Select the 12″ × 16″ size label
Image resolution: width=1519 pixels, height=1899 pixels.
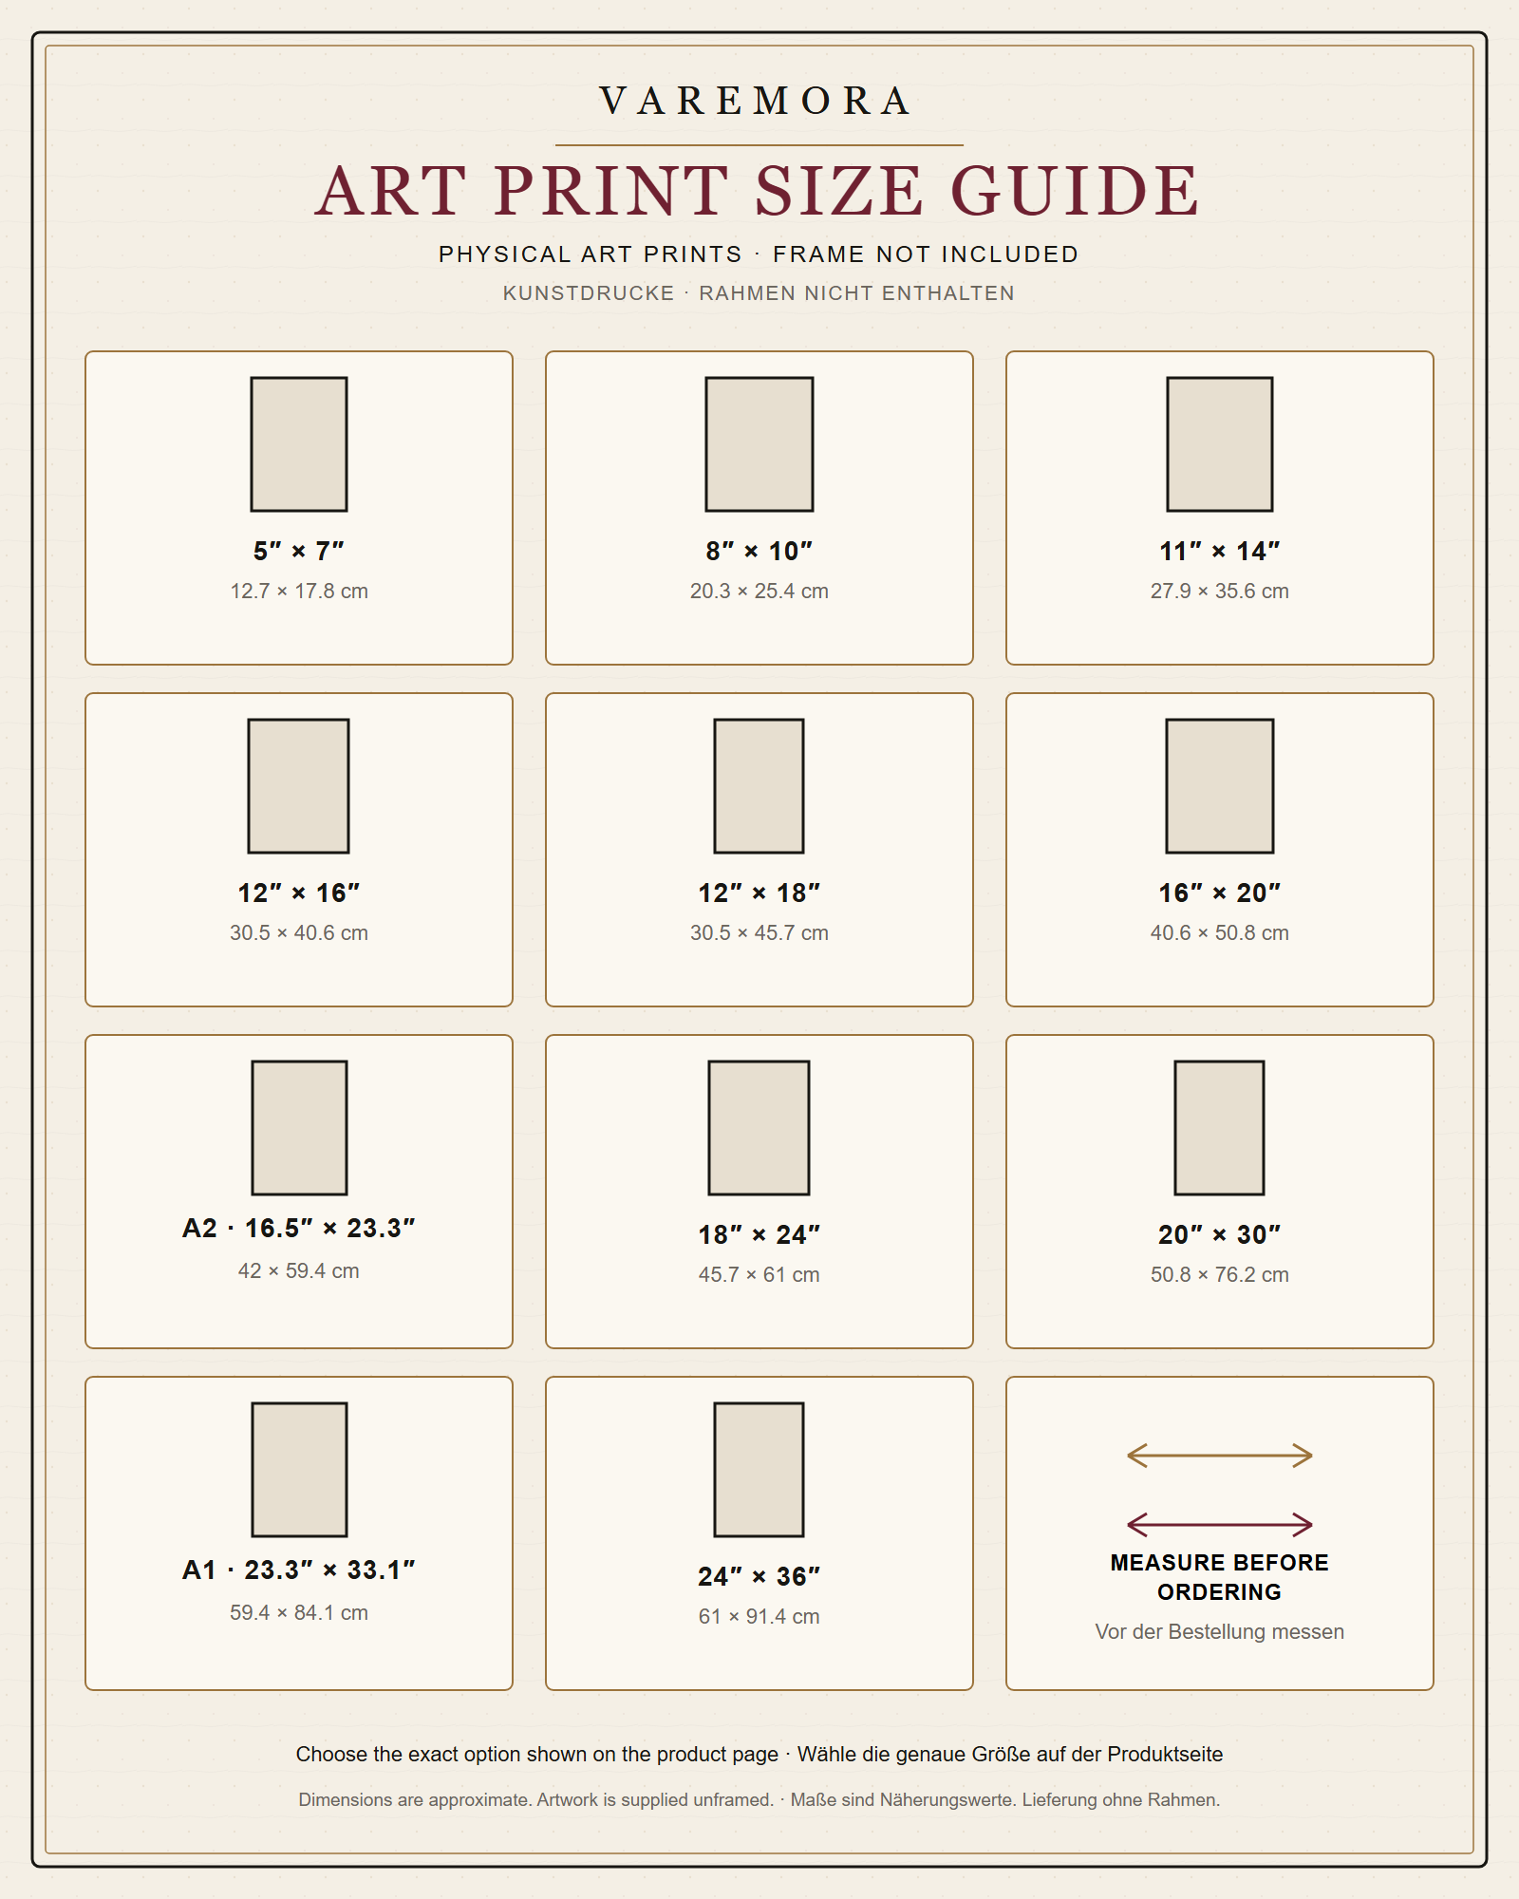[299, 893]
